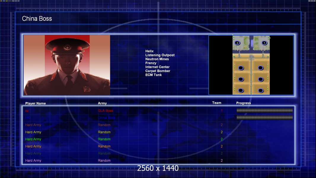Click the pink 'Random' army cell

pos(104,160)
